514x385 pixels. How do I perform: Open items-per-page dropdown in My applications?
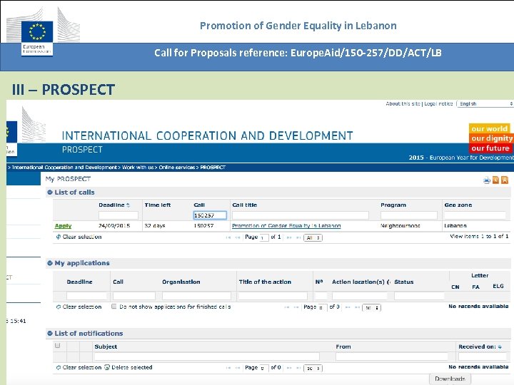click(x=372, y=308)
